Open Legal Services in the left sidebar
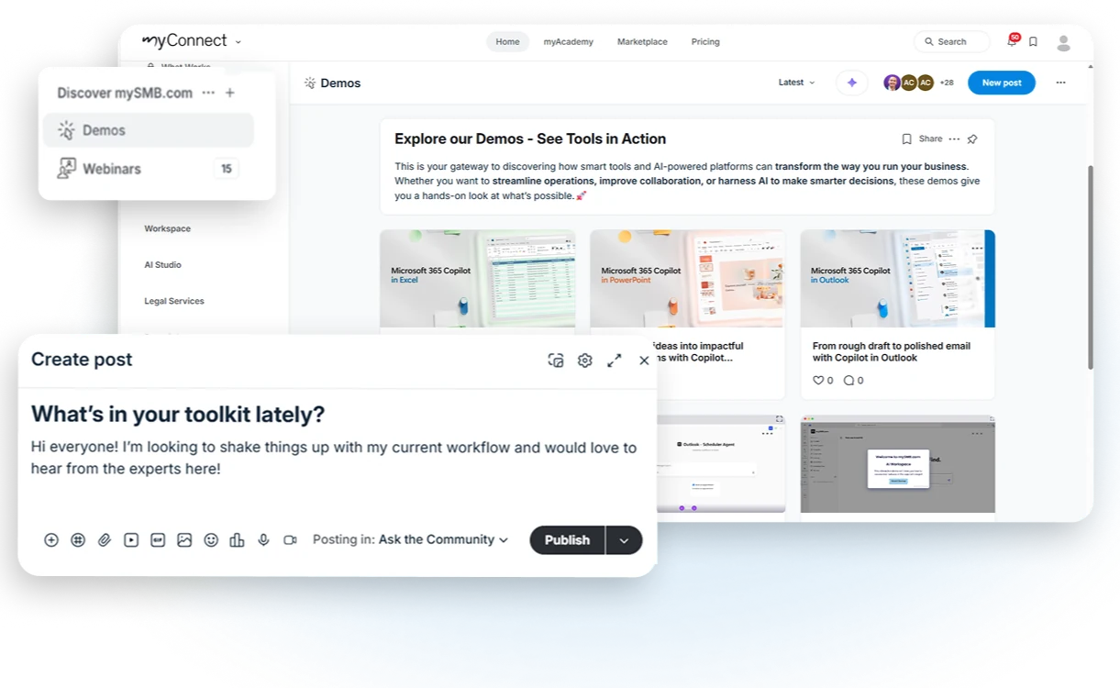The height and width of the screenshot is (688, 1120). pos(174,301)
